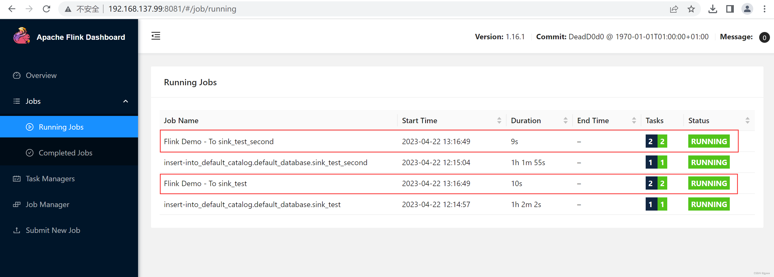Click green tasks badge in 10s row
Image resolution: width=774 pixels, height=277 pixels.
[662, 183]
